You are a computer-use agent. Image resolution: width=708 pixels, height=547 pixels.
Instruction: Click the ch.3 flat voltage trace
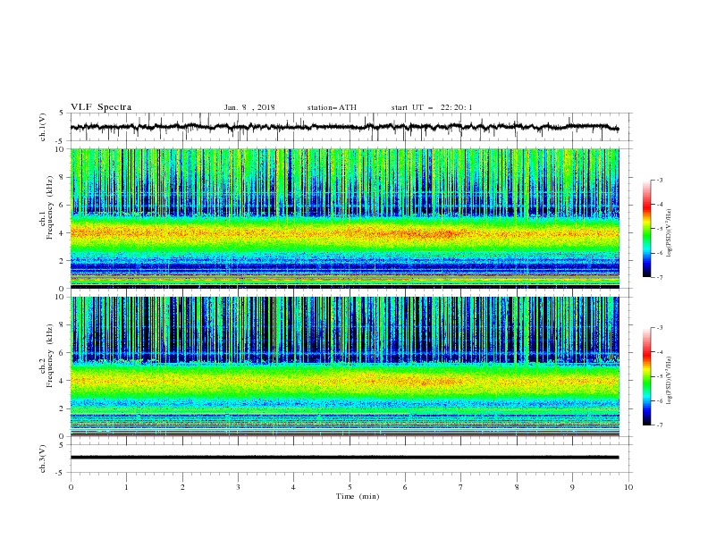344,458
